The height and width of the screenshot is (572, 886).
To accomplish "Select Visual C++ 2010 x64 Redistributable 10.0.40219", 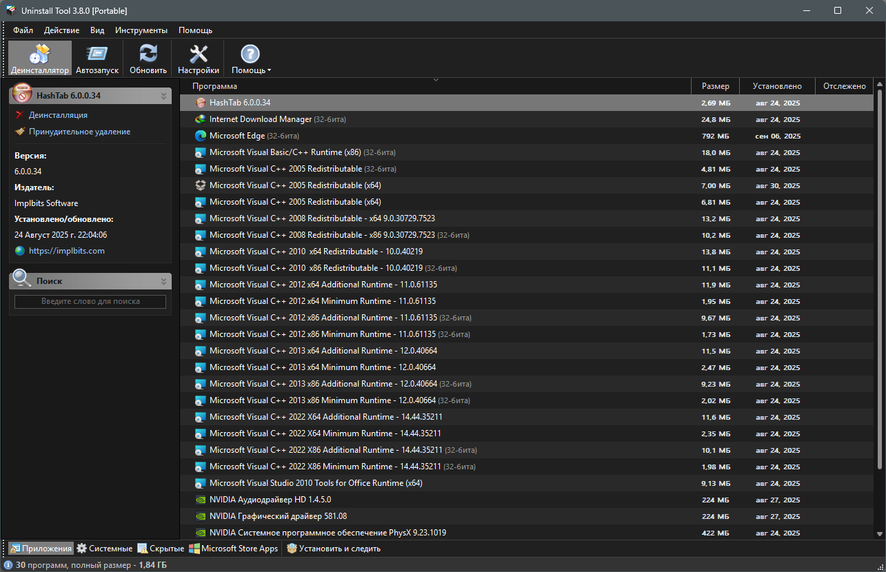I will (527, 252).
